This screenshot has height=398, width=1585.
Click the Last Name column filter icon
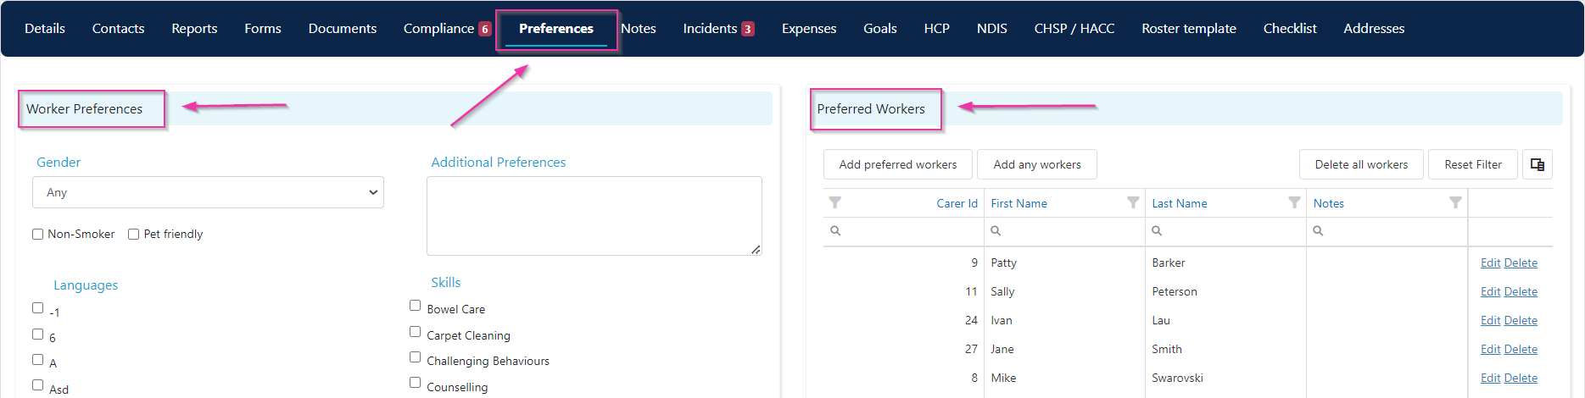click(x=1294, y=202)
